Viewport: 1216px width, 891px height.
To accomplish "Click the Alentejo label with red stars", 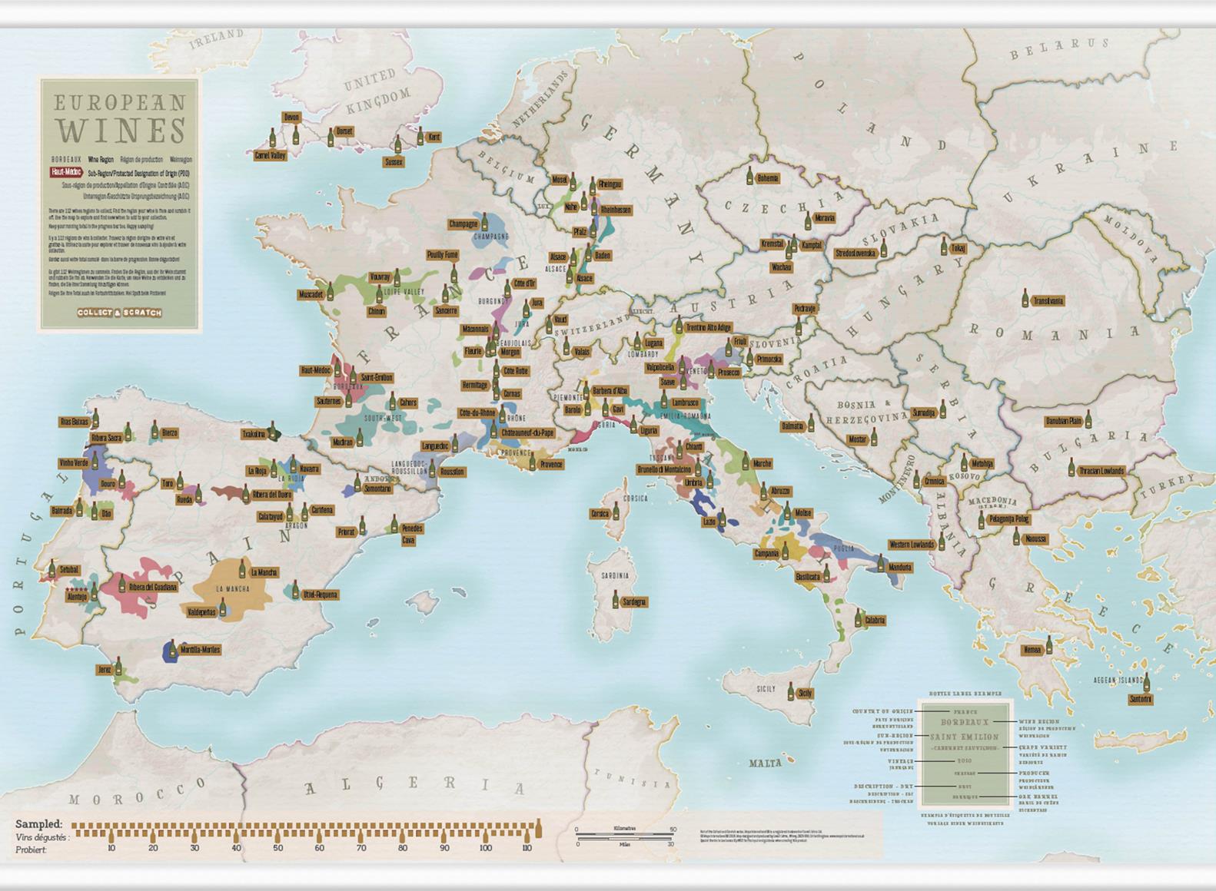I will pos(77,596).
